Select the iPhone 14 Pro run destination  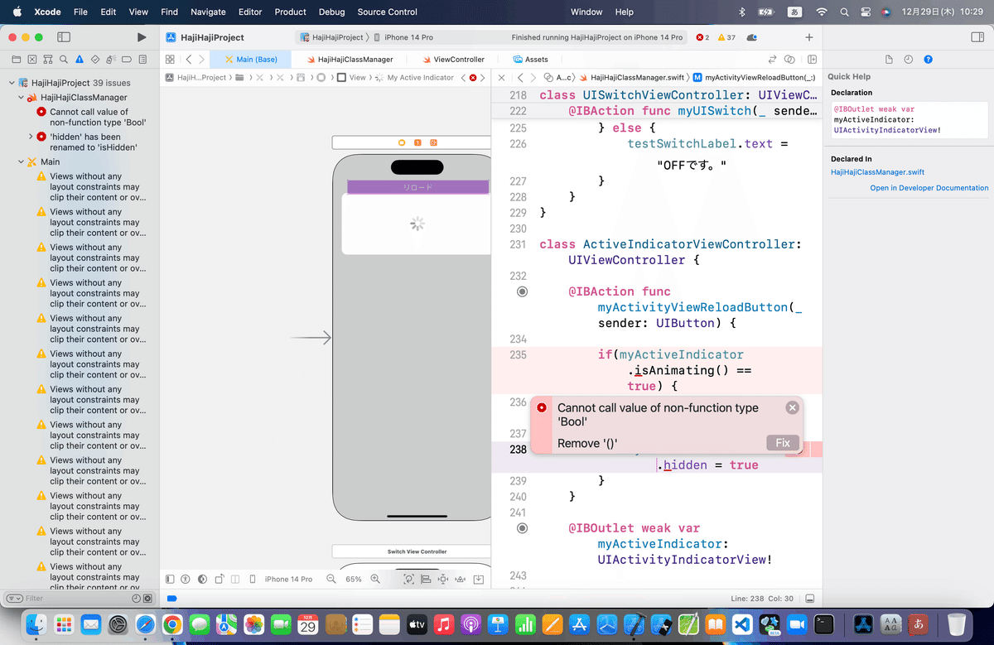tap(403, 37)
